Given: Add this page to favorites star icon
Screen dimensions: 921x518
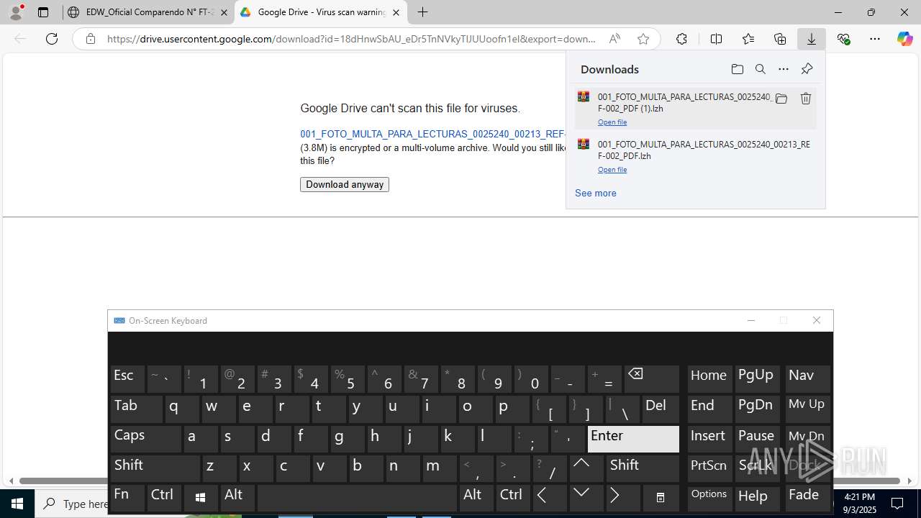Looking at the screenshot, I should point(643,39).
